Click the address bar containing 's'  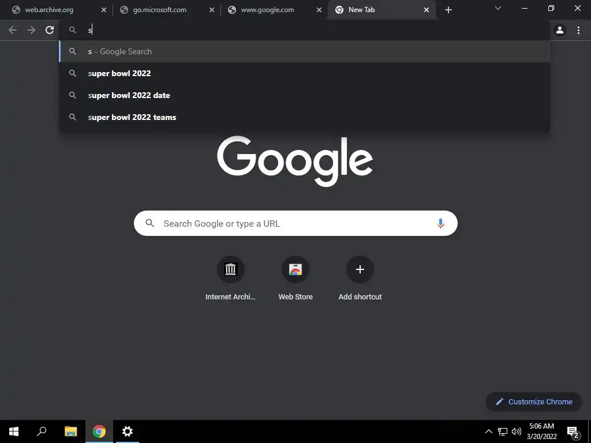coord(305,30)
